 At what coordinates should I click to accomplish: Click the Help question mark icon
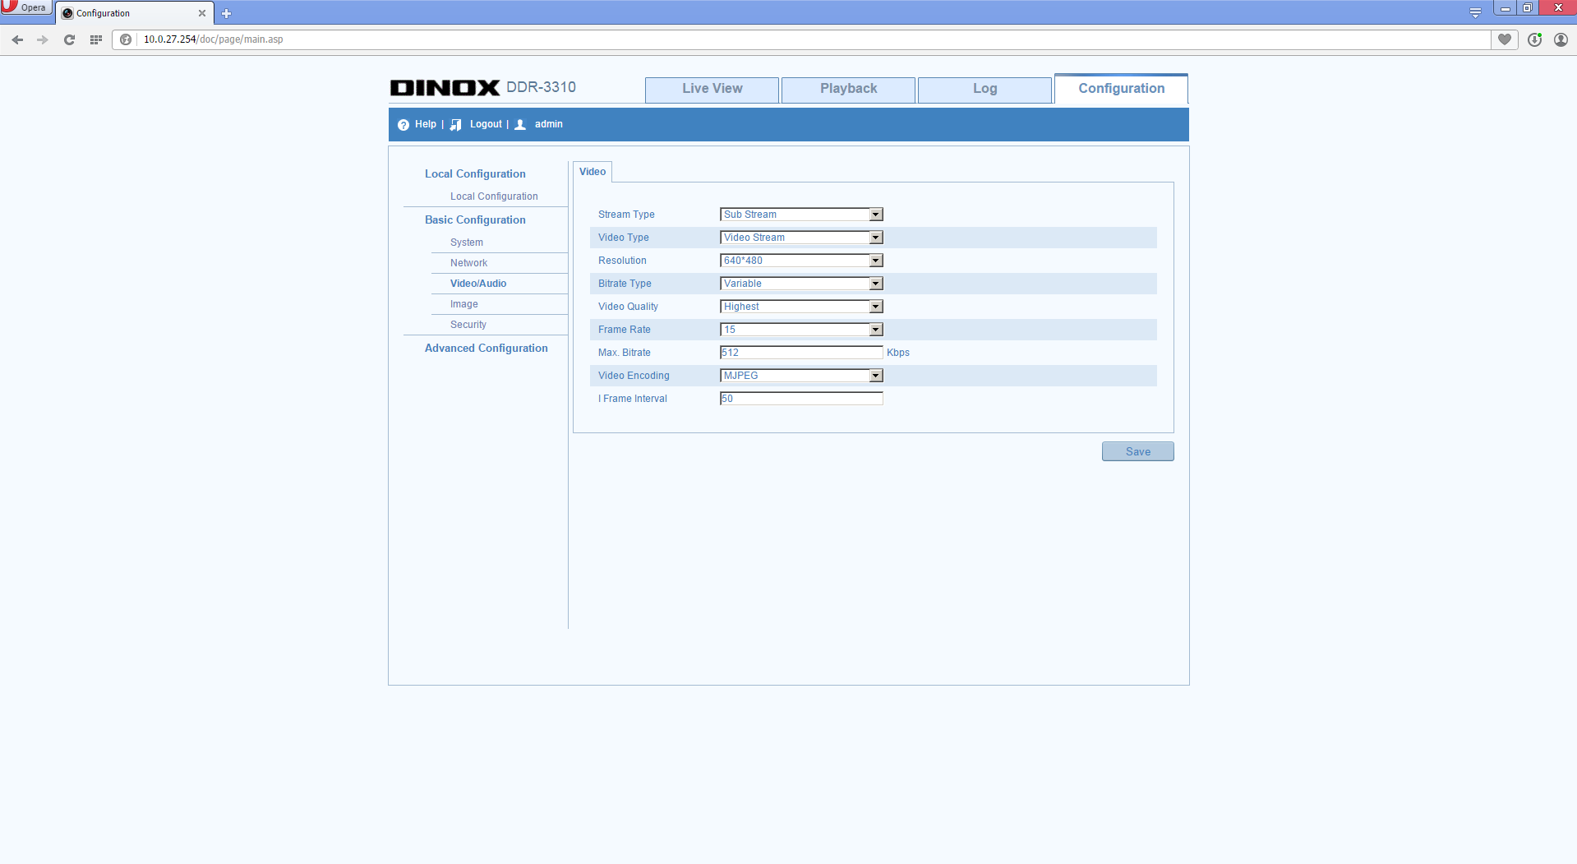pyautogui.click(x=403, y=125)
